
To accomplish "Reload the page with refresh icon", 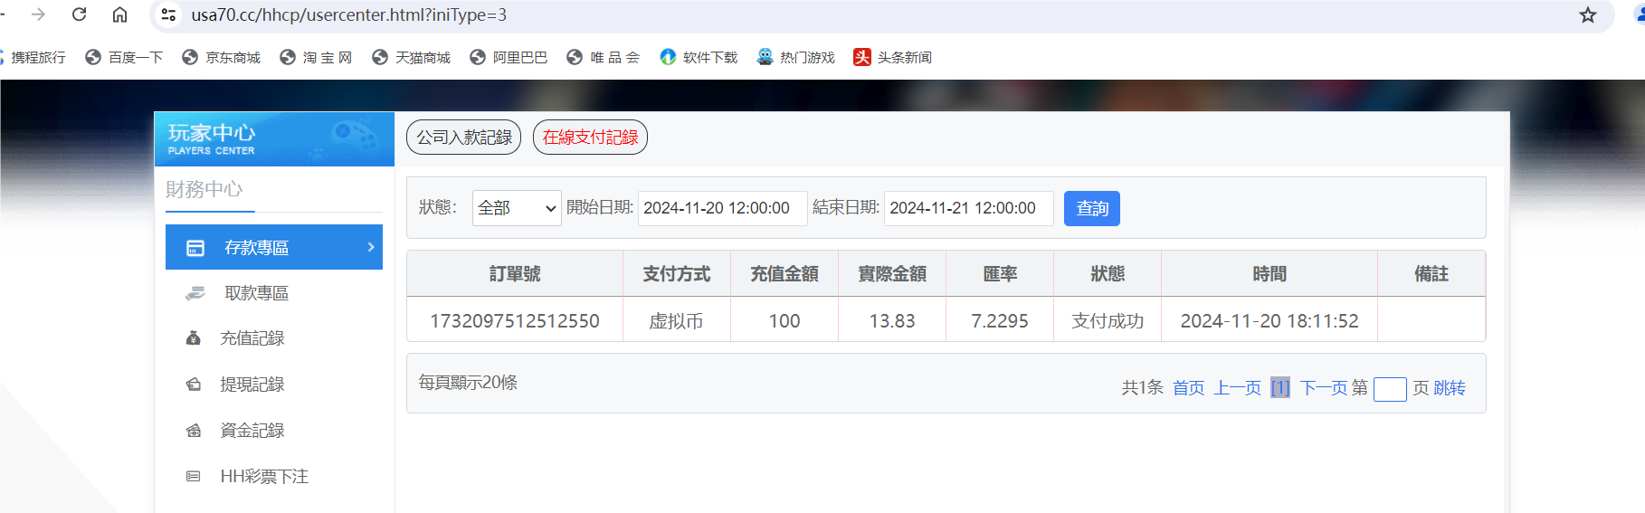I will tap(80, 14).
